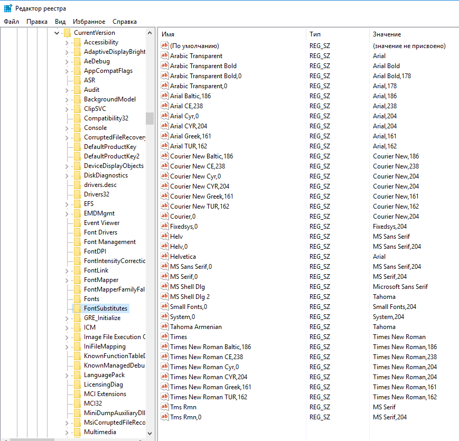Screen dimensions: 459x441
Task: Click string value icon next to MS Shell Dlg
Action: (164, 287)
